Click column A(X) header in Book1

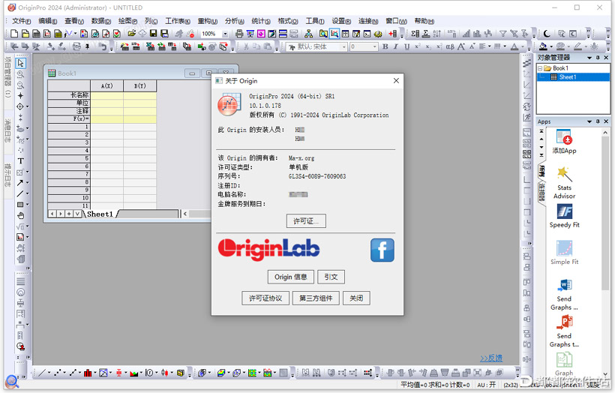tap(106, 85)
